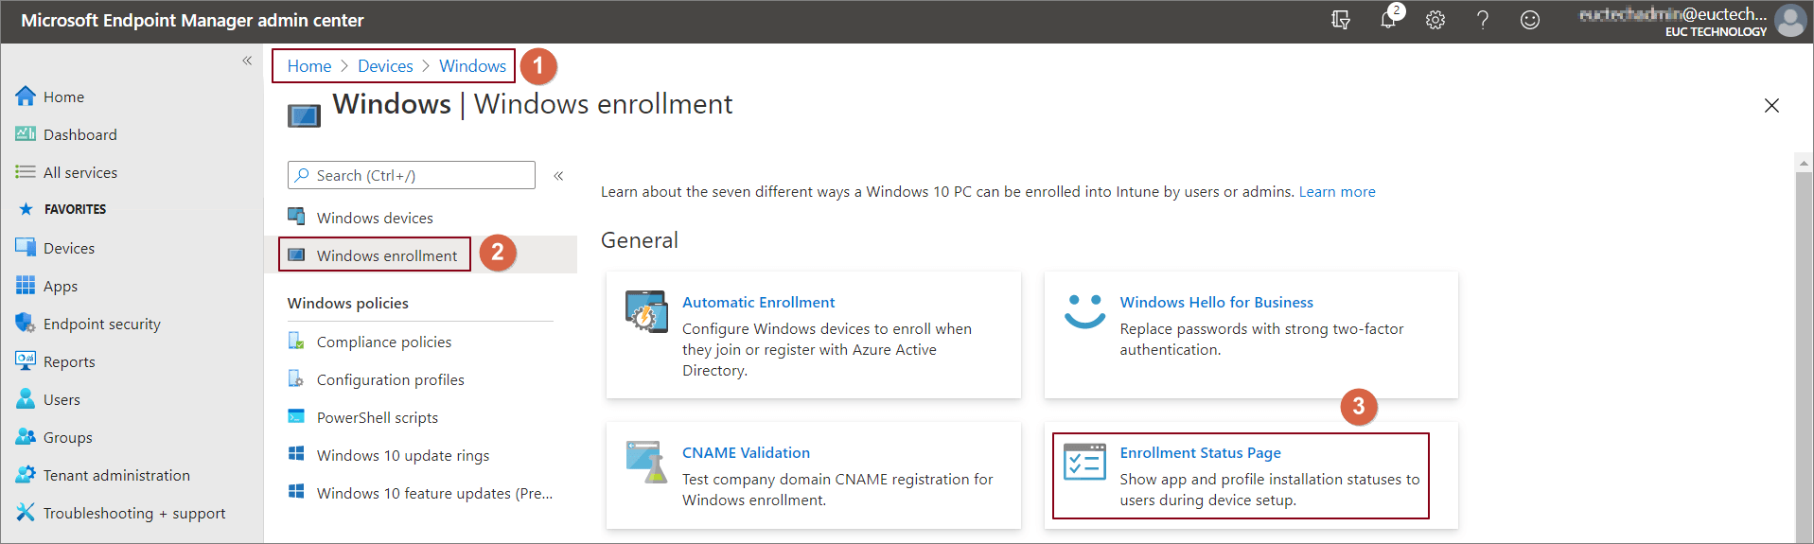Click the Tenant administration icon

26,475
